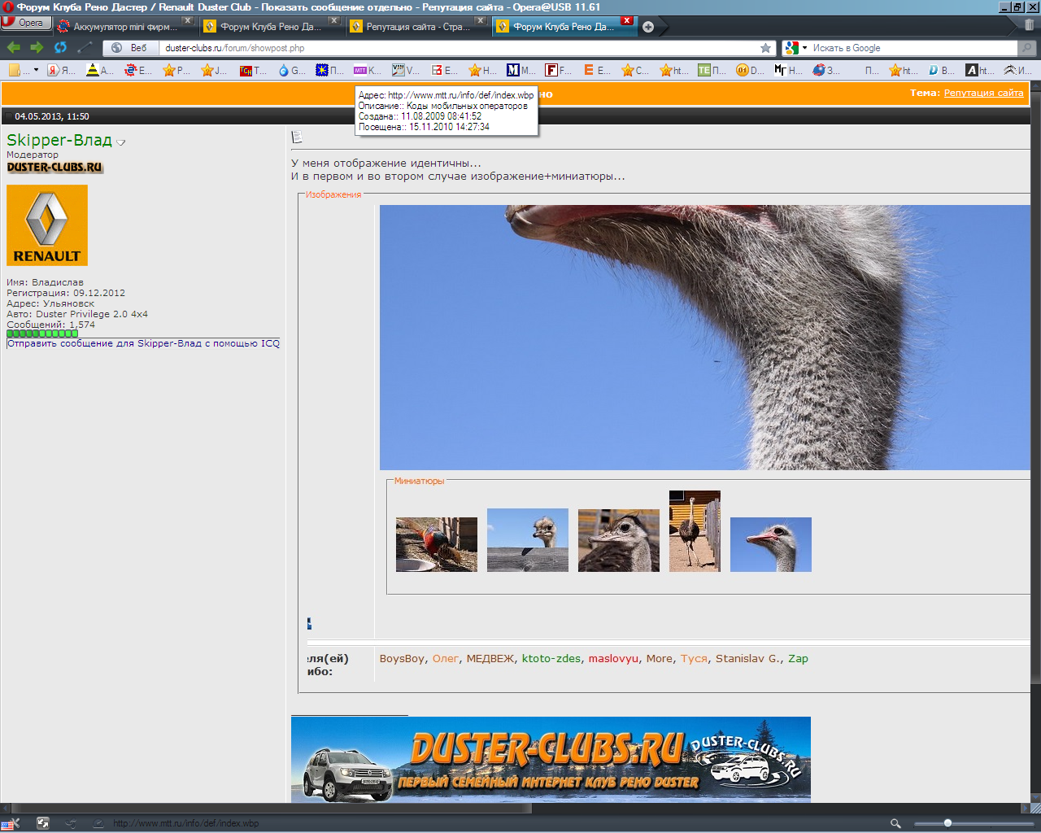The image size is (1041, 833).
Task: Open a new tab with the plus button
Action: click(648, 27)
